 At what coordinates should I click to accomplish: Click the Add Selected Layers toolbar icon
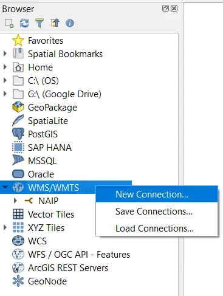pyautogui.click(x=9, y=23)
